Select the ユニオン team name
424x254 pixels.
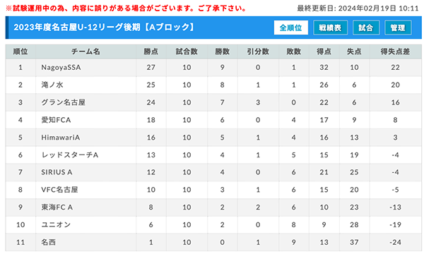56,224
